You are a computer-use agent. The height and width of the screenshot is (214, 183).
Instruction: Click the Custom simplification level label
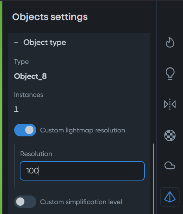point(81,202)
